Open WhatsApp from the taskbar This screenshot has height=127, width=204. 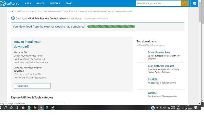point(29,107)
